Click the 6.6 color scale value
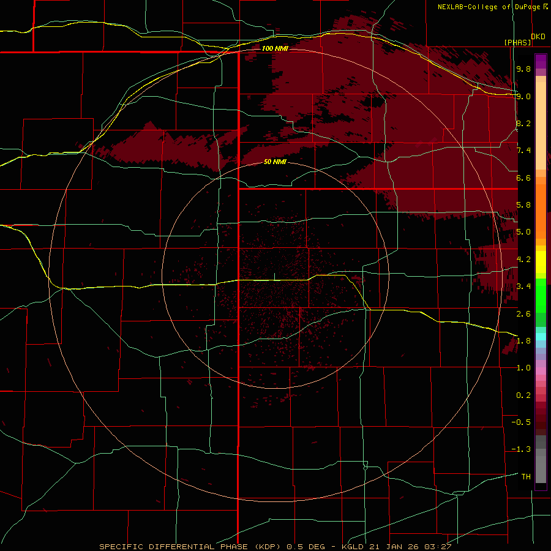Screen dimensions: 551x551 523,178
